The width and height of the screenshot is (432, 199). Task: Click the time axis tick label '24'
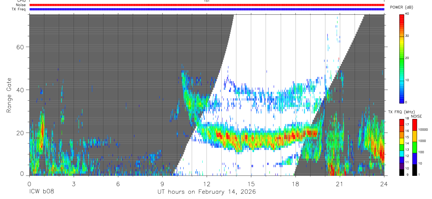click(x=384, y=184)
